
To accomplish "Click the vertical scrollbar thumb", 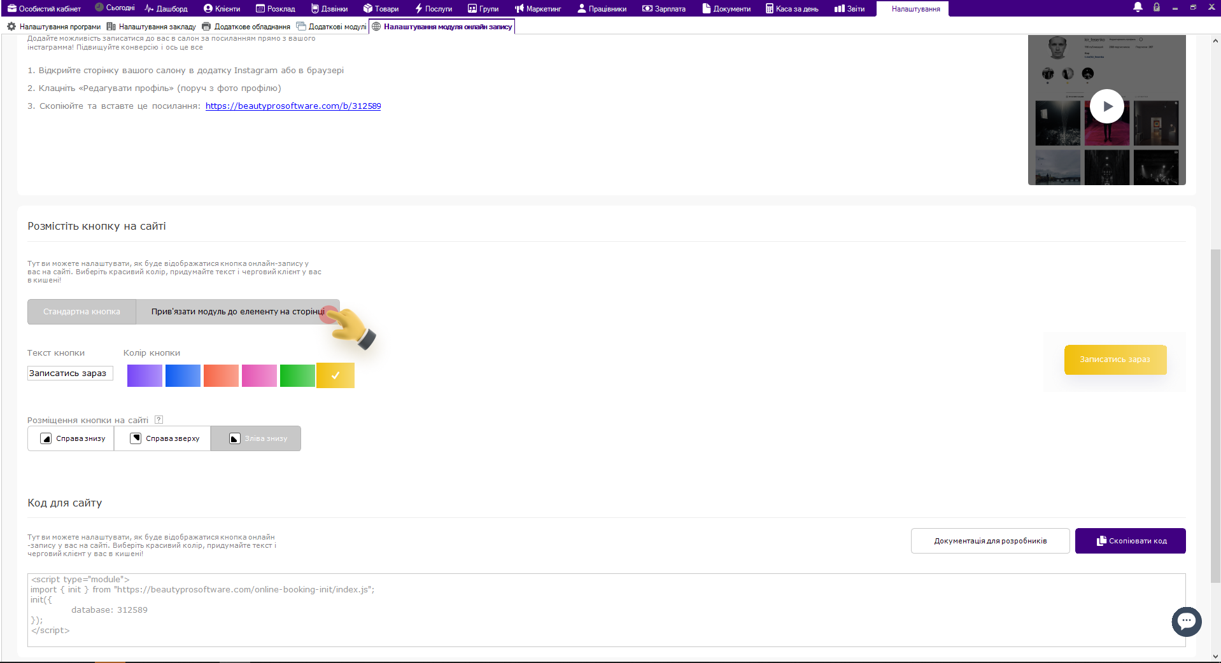I will (x=1215, y=415).
